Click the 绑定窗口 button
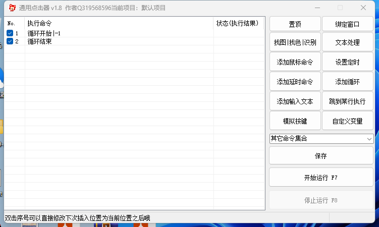Screen dimensions: 379x227 (347, 24)
